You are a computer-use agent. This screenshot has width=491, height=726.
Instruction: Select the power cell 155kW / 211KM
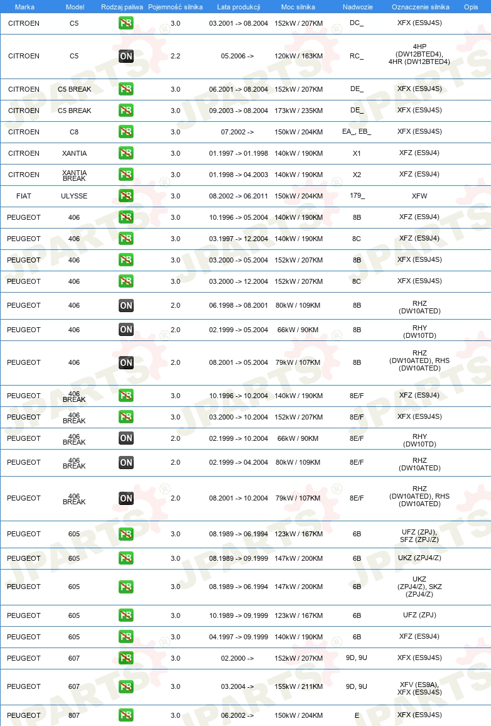[x=298, y=686]
